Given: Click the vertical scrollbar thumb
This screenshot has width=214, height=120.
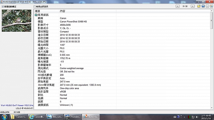Looking at the screenshot, I should (x=212, y=20).
